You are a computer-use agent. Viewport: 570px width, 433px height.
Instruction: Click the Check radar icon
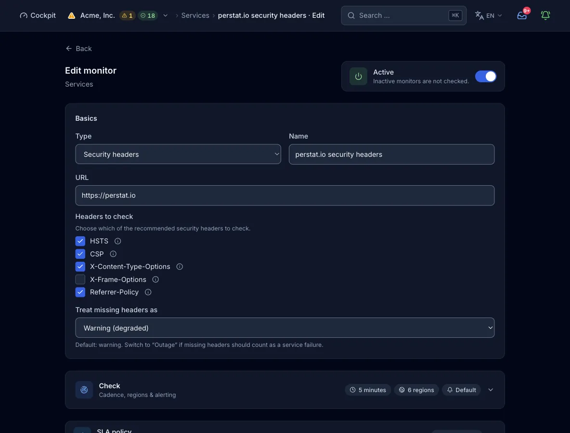[84, 390]
